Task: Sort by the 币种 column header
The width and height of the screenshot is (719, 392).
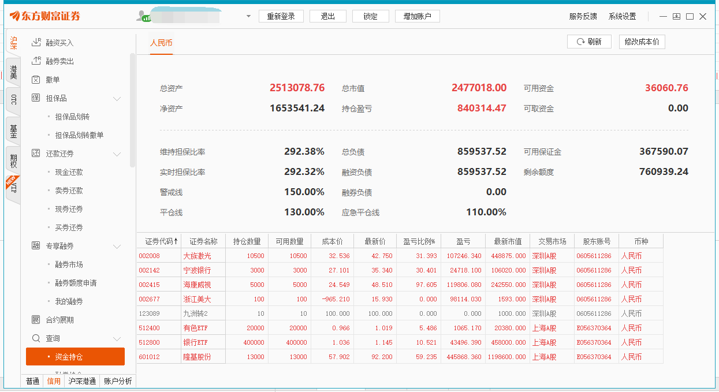Action: (641, 241)
